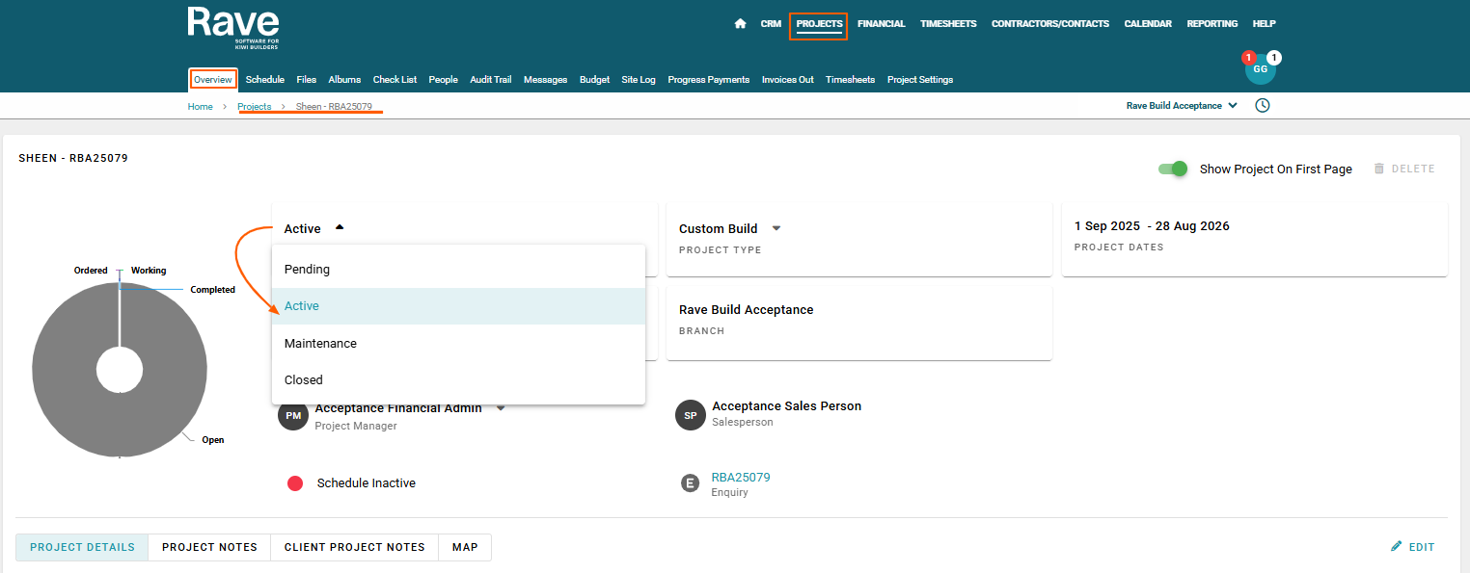
Task: Click the SHEEN - RBA25079 heading
Action: point(73,158)
